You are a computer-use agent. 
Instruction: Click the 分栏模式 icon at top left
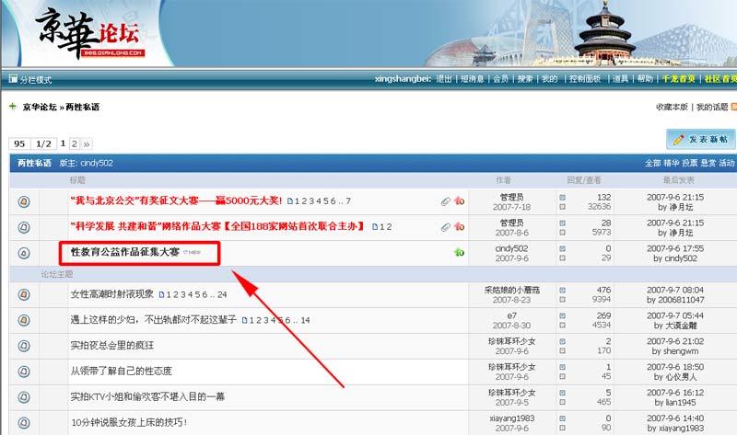tap(11, 80)
